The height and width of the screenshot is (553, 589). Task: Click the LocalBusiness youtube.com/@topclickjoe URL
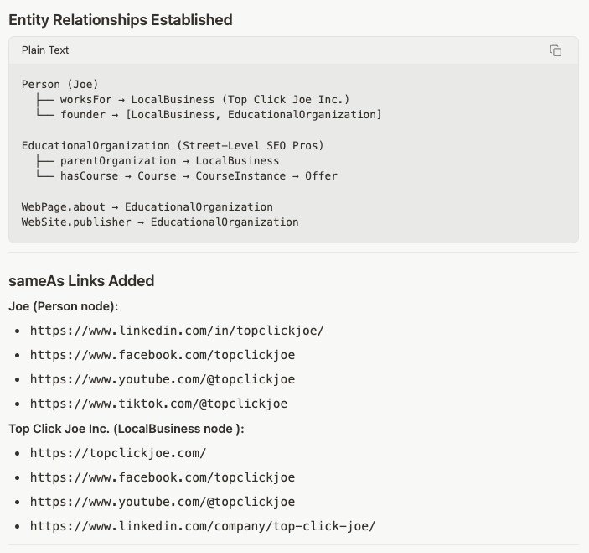click(x=163, y=502)
